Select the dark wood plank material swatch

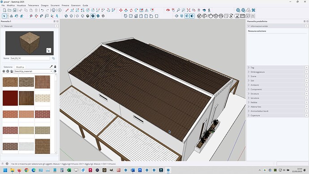pyautogui.click(x=26, y=98)
